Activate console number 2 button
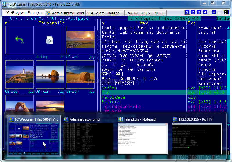This screenshot has height=162, width=232. (x=193, y=12)
